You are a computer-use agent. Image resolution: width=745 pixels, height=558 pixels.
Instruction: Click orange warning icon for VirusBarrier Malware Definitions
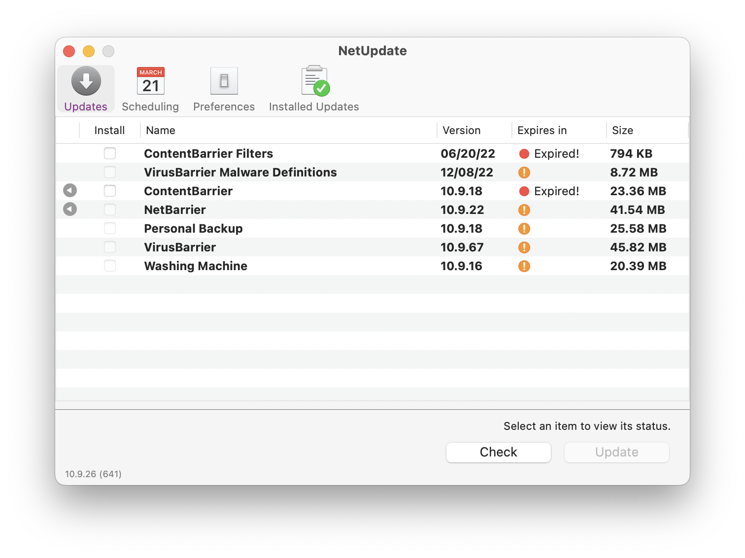pyautogui.click(x=524, y=173)
